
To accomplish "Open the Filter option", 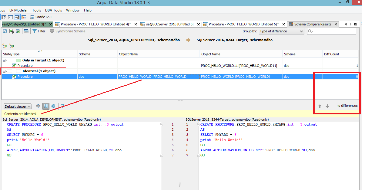I will coord(39,31).
